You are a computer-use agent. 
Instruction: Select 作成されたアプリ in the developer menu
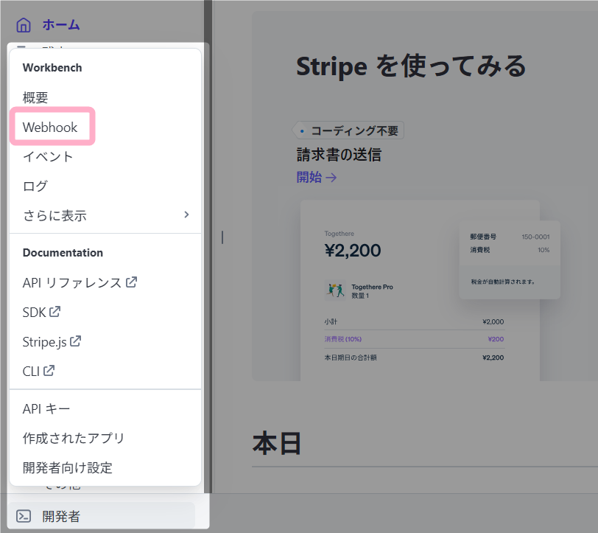pyautogui.click(x=74, y=438)
